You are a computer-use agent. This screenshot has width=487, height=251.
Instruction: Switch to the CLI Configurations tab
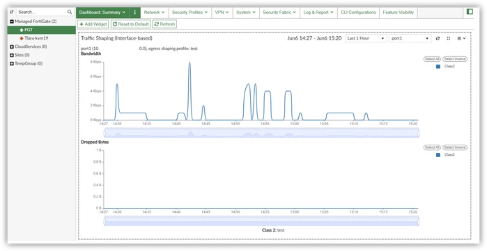(358, 13)
